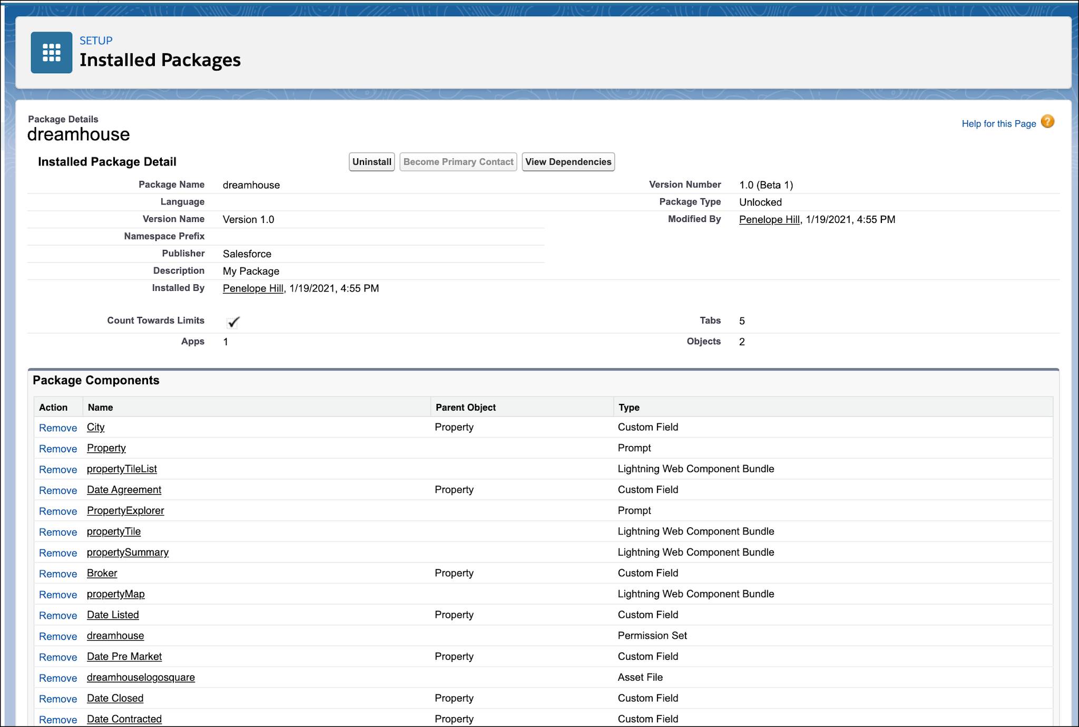The image size is (1079, 727).
Task: Open the PropertyExplorer link
Action: pyautogui.click(x=125, y=510)
